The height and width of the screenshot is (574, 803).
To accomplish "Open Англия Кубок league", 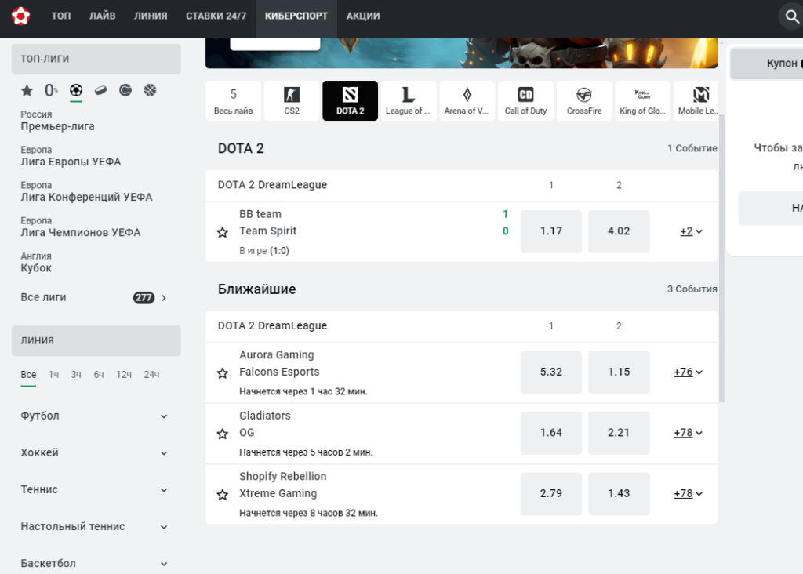I will click(36, 262).
